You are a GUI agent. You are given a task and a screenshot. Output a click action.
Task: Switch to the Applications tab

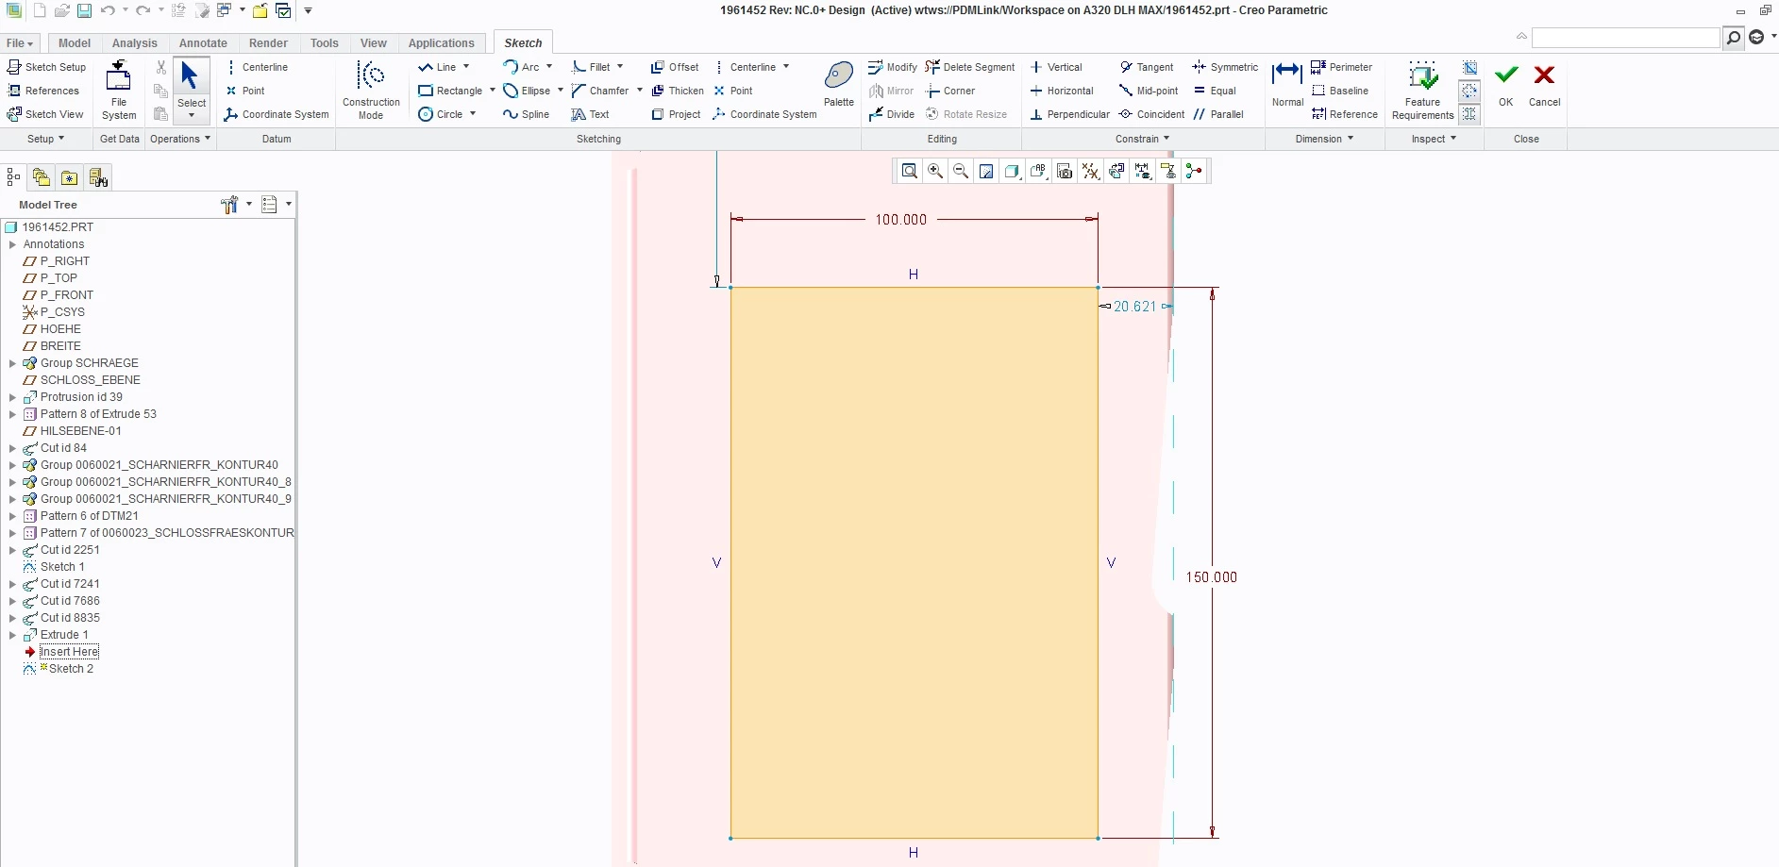click(441, 43)
